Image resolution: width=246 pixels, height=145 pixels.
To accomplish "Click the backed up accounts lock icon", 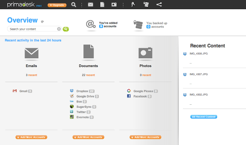I will [138, 25].
